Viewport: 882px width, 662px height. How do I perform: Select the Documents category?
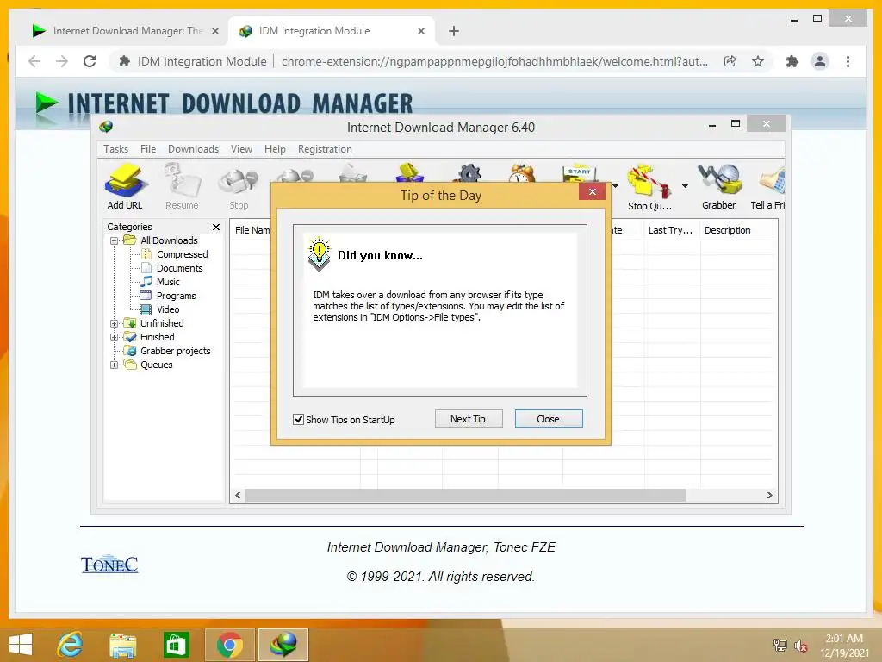tap(179, 268)
